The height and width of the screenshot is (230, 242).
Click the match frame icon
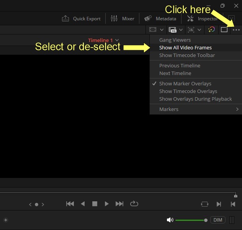(x=204, y=204)
